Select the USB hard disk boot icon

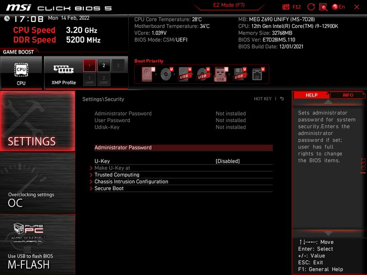pyautogui.click(x=185, y=74)
